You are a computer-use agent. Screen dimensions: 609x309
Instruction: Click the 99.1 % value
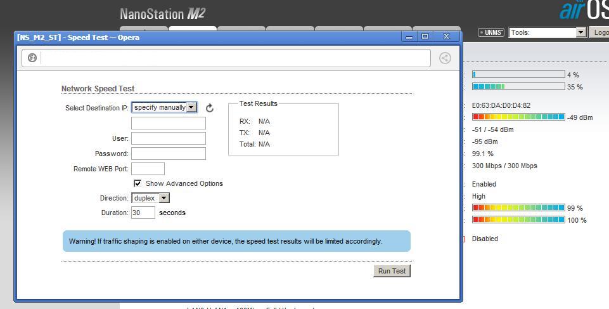click(x=483, y=154)
